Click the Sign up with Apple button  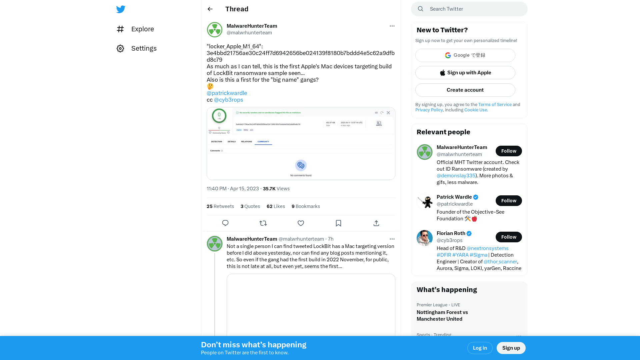(465, 73)
